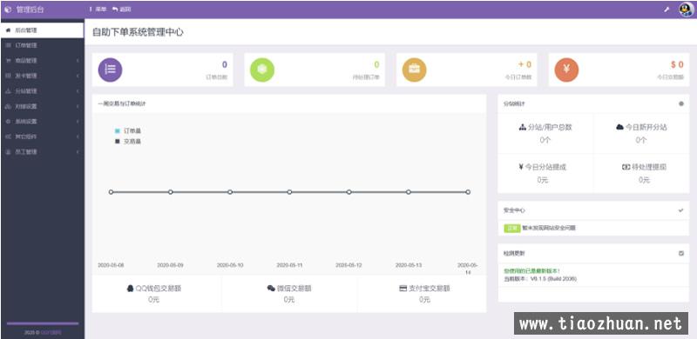
Task: Click the 一周交易与订单统计 panel title
Action: point(122,103)
